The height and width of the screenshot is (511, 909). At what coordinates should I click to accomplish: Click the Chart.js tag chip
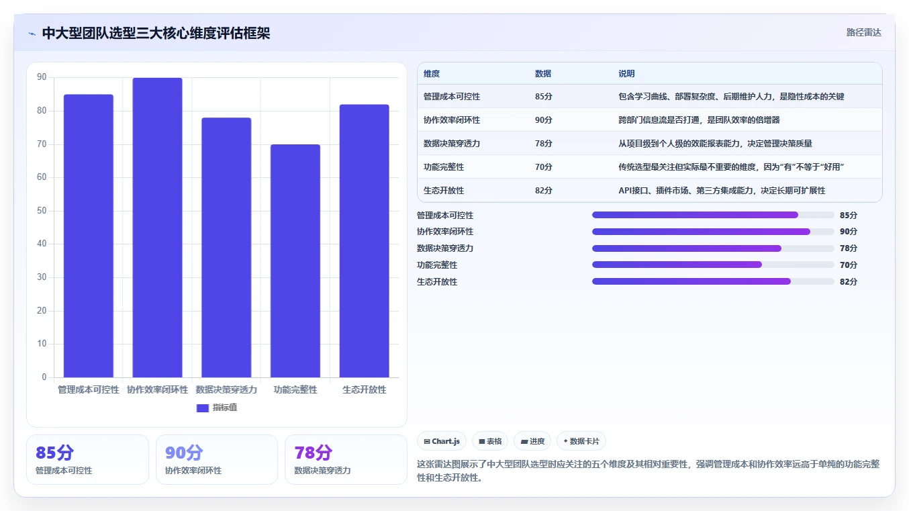[442, 441]
